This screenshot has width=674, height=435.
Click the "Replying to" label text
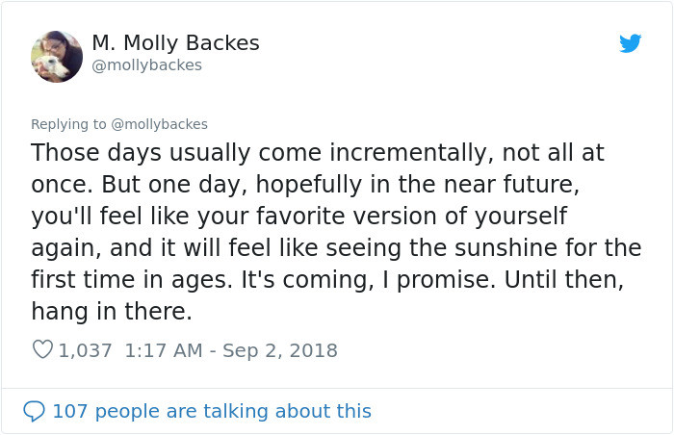(68, 124)
